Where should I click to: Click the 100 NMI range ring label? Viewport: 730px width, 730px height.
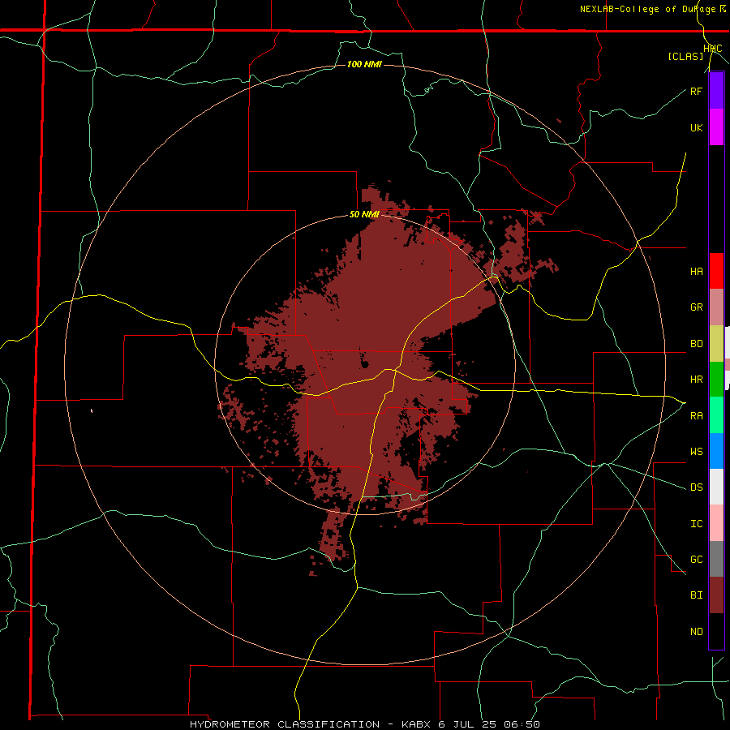(364, 64)
